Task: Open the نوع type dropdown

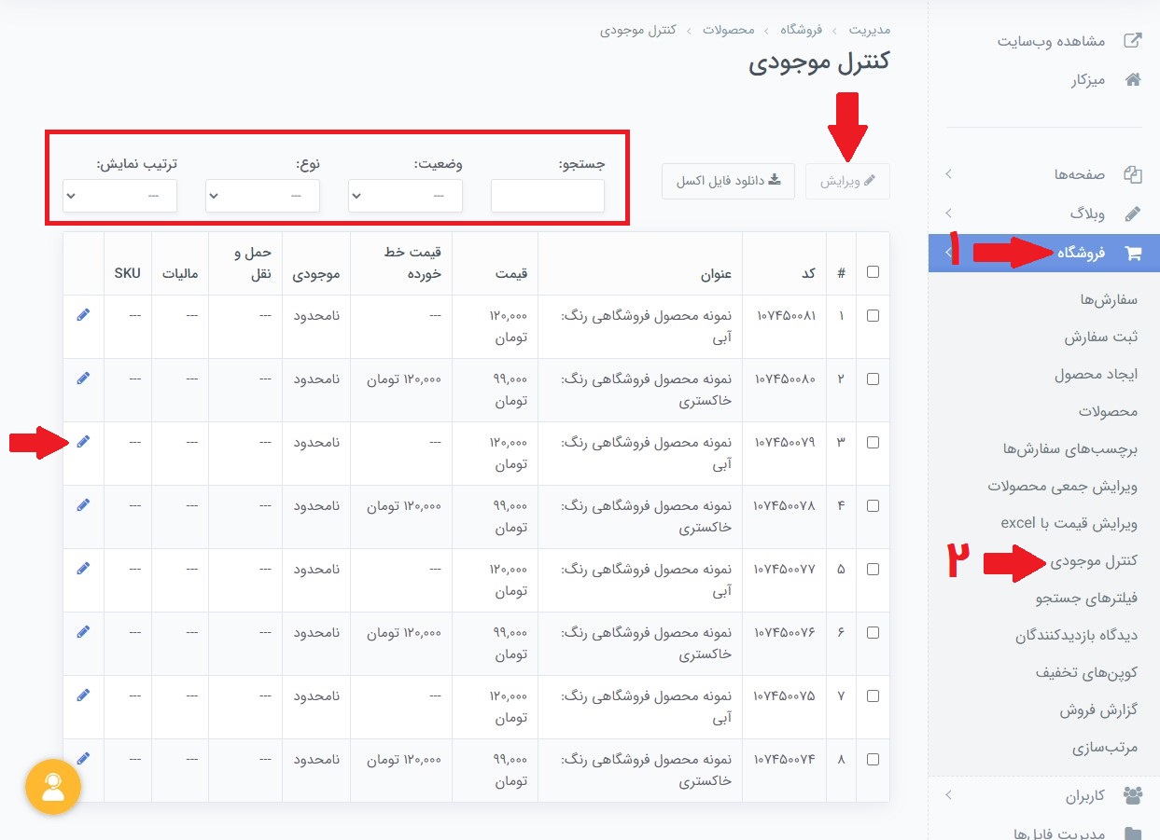Action: (x=262, y=196)
